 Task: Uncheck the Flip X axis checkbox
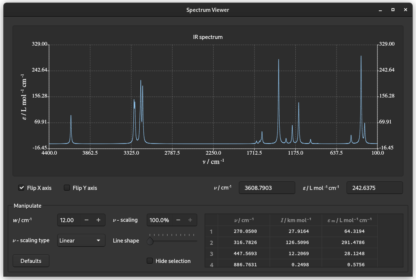(21, 188)
